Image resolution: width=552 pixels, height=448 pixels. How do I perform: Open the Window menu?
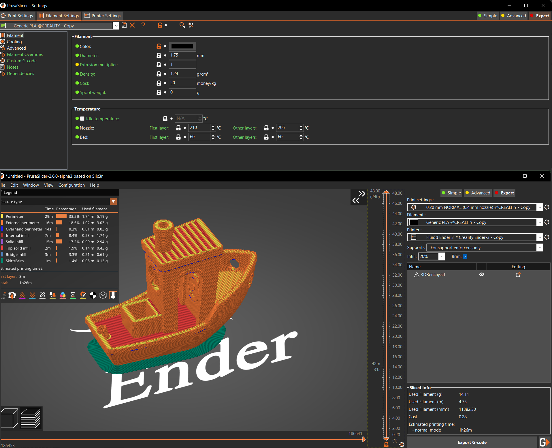pyautogui.click(x=31, y=185)
